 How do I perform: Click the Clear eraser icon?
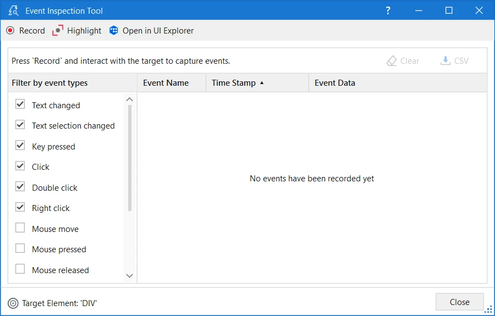coord(392,61)
